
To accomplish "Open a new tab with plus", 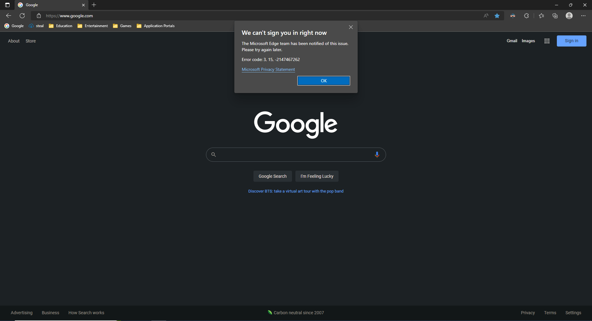I will [94, 5].
